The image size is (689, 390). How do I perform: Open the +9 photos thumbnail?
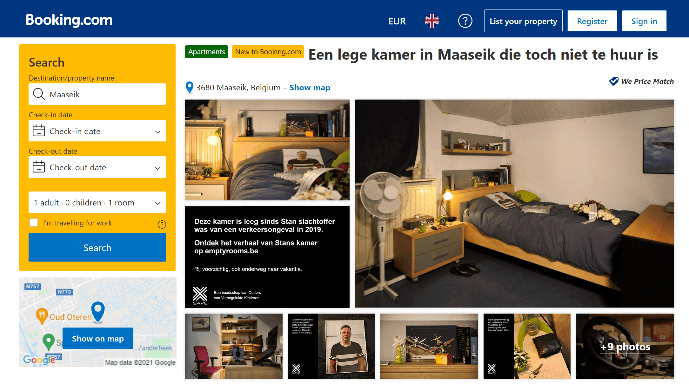[x=625, y=346]
